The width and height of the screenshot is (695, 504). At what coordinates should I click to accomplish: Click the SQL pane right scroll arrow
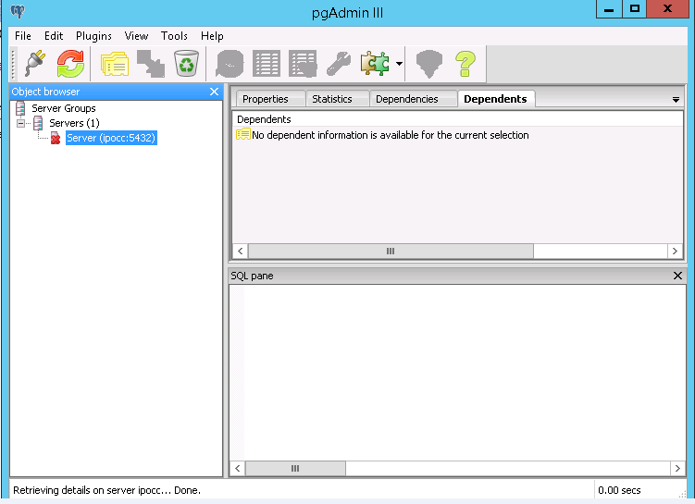click(677, 468)
